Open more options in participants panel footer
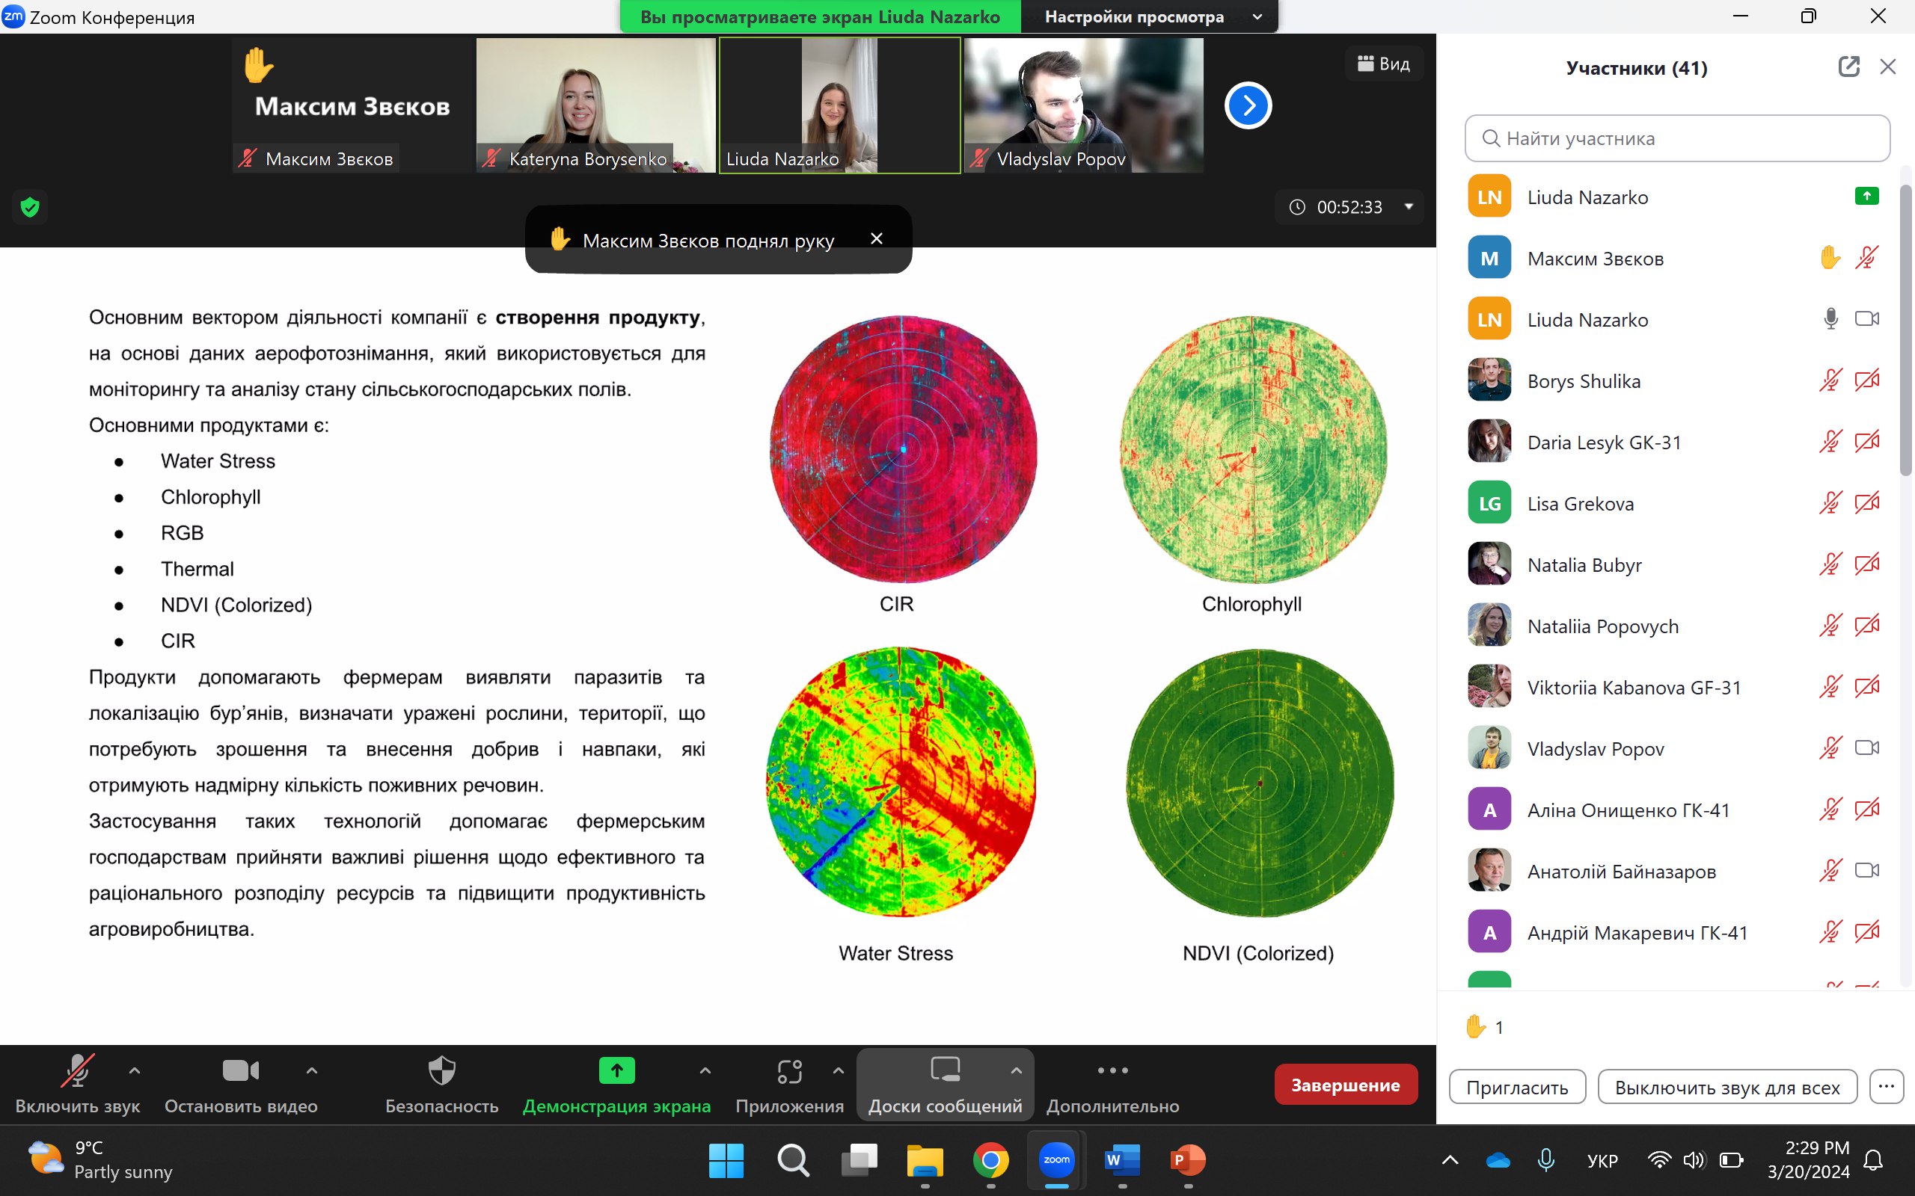The width and height of the screenshot is (1915, 1196). (x=1886, y=1086)
